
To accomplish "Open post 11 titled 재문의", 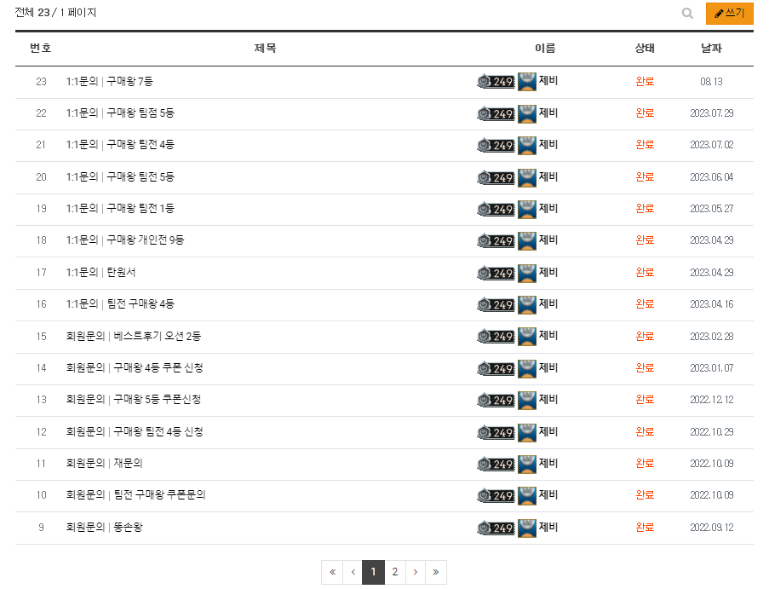I will tap(128, 464).
